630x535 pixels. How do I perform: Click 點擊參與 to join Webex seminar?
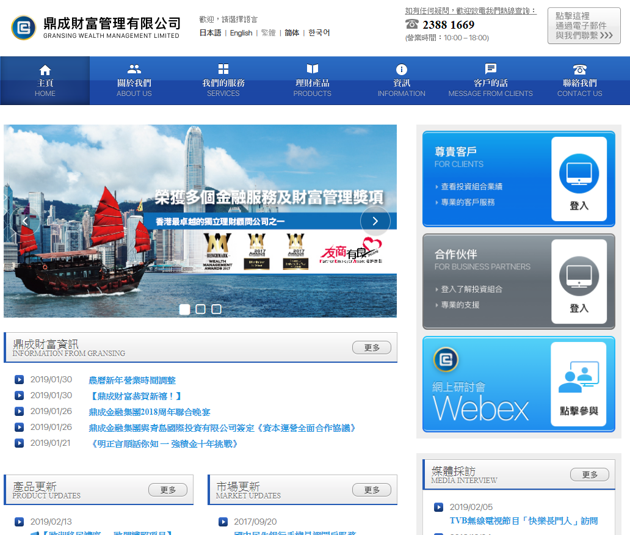point(579,411)
